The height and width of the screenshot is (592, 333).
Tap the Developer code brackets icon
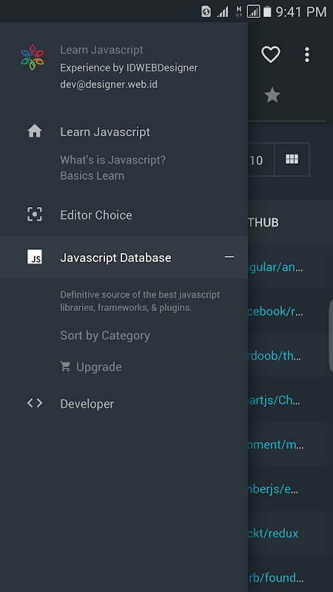pyautogui.click(x=34, y=403)
